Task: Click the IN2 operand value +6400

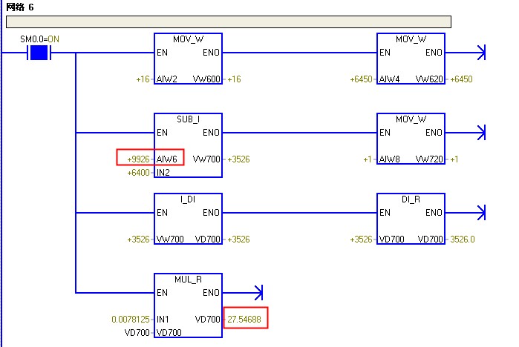Action: [138, 173]
